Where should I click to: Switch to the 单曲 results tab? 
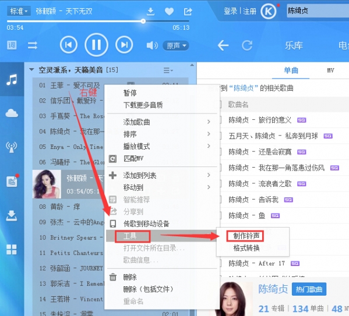tap(291, 70)
